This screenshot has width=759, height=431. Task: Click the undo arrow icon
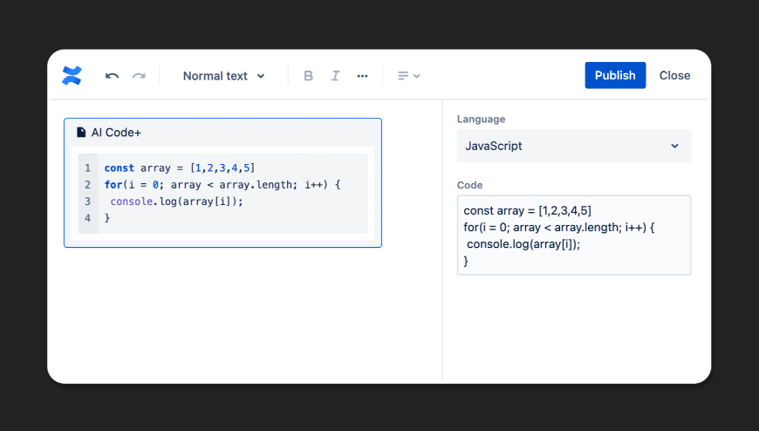(x=112, y=76)
